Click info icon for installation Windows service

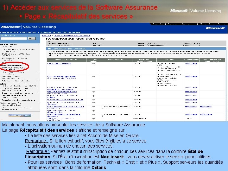tap(93, 88)
